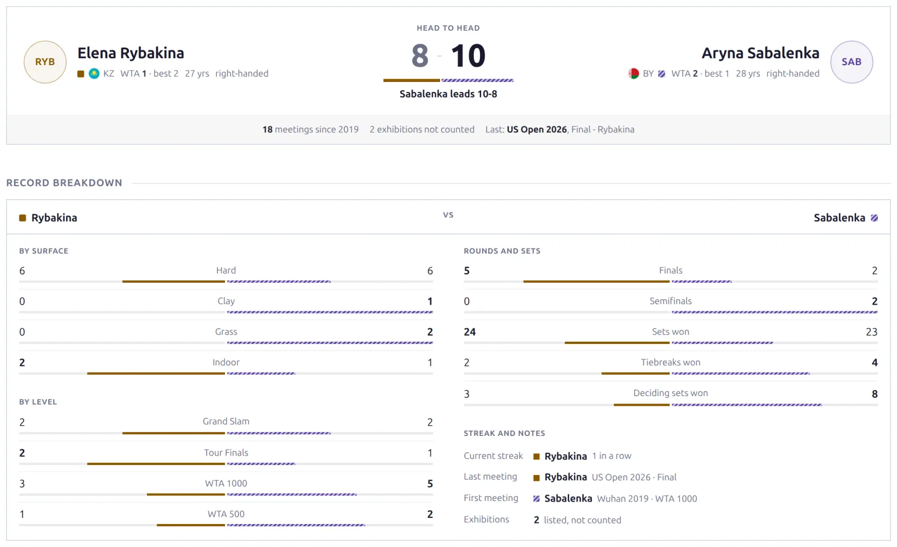Click '2 listed, not counted' exhibitions text
897x547 pixels.
point(577,521)
